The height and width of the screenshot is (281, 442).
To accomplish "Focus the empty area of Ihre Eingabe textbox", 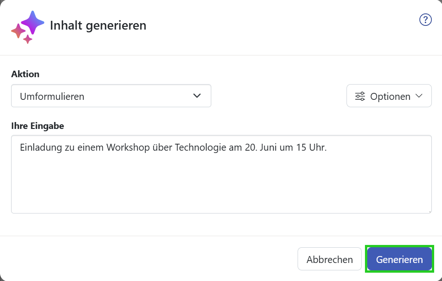I will [x=221, y=183].
